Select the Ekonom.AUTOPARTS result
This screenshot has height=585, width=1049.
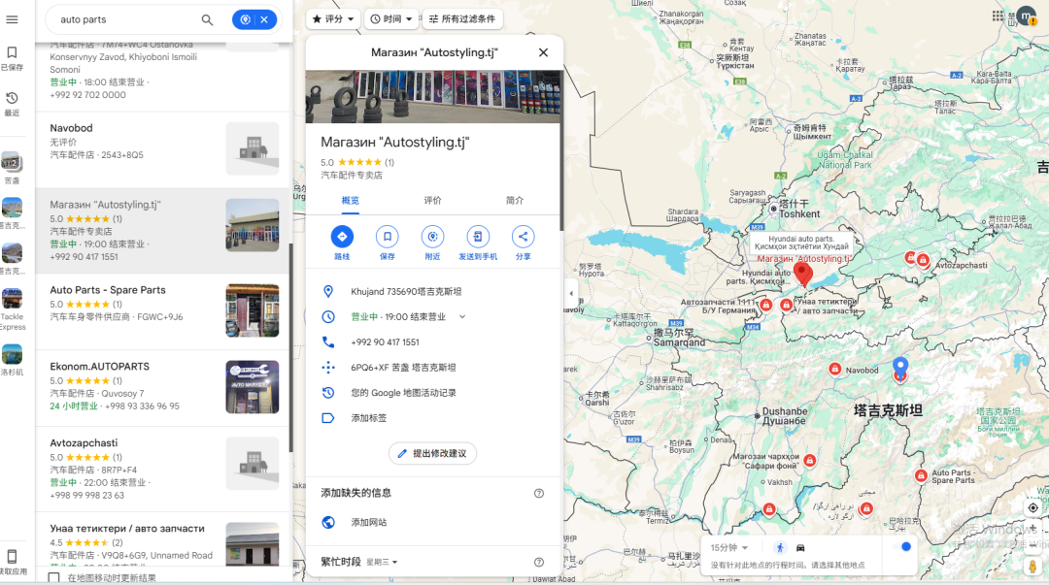pos(164,388)
